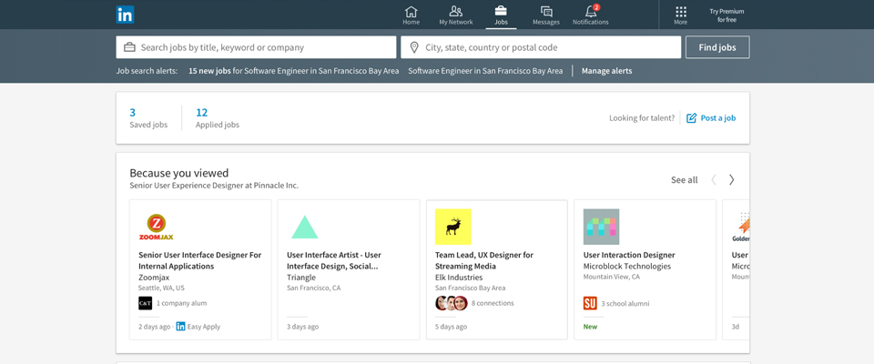
Task: Expand the More apps grid menu
Action: coord(681,15)
